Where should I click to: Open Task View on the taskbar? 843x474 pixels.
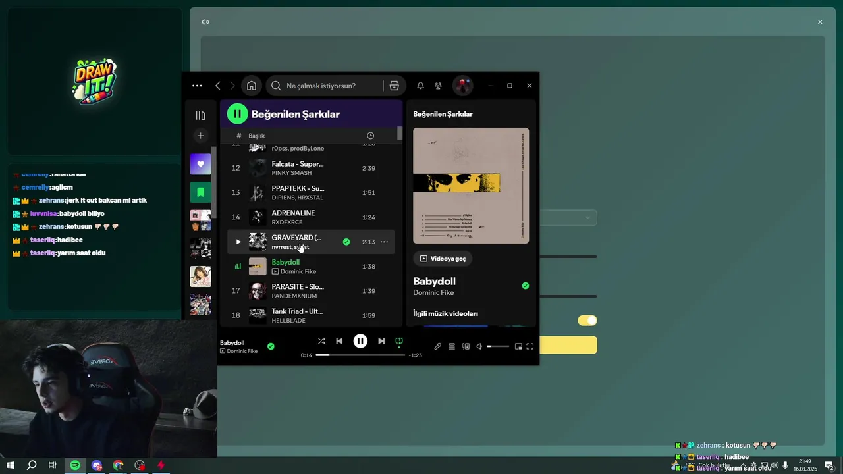pyautogui.click(x=53, y=465)
